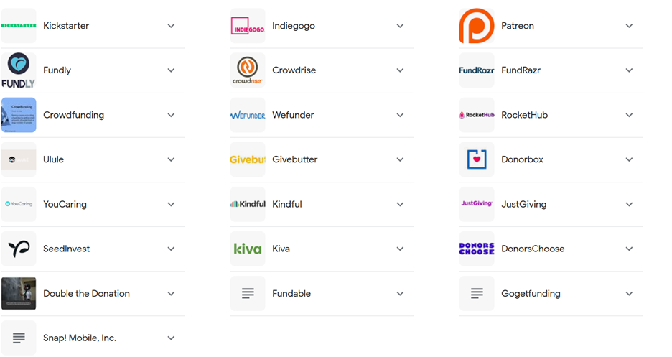This screenshot has height=357, width=672.
Task: Click the SeedInvest sprout logo icon
Action: [x=19, y=249]
